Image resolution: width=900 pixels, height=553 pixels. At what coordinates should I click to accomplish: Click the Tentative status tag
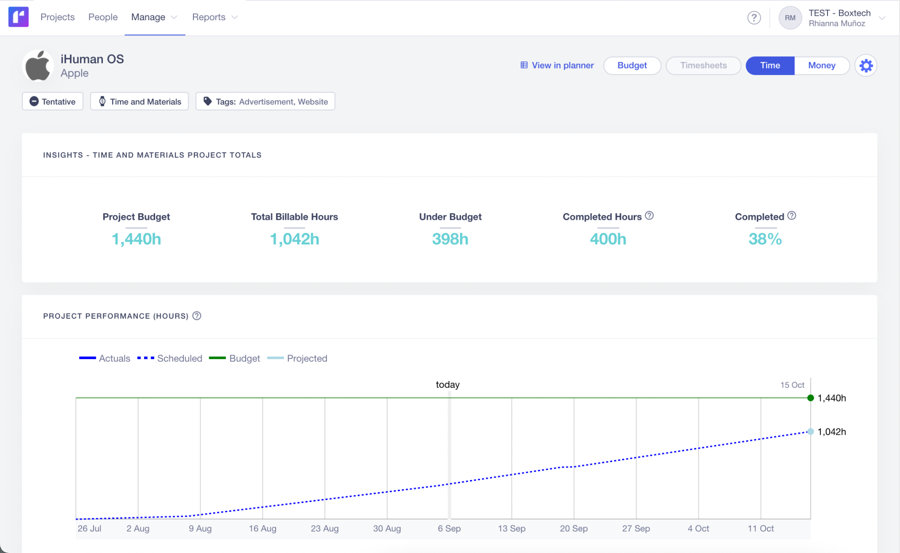[52, 101]
